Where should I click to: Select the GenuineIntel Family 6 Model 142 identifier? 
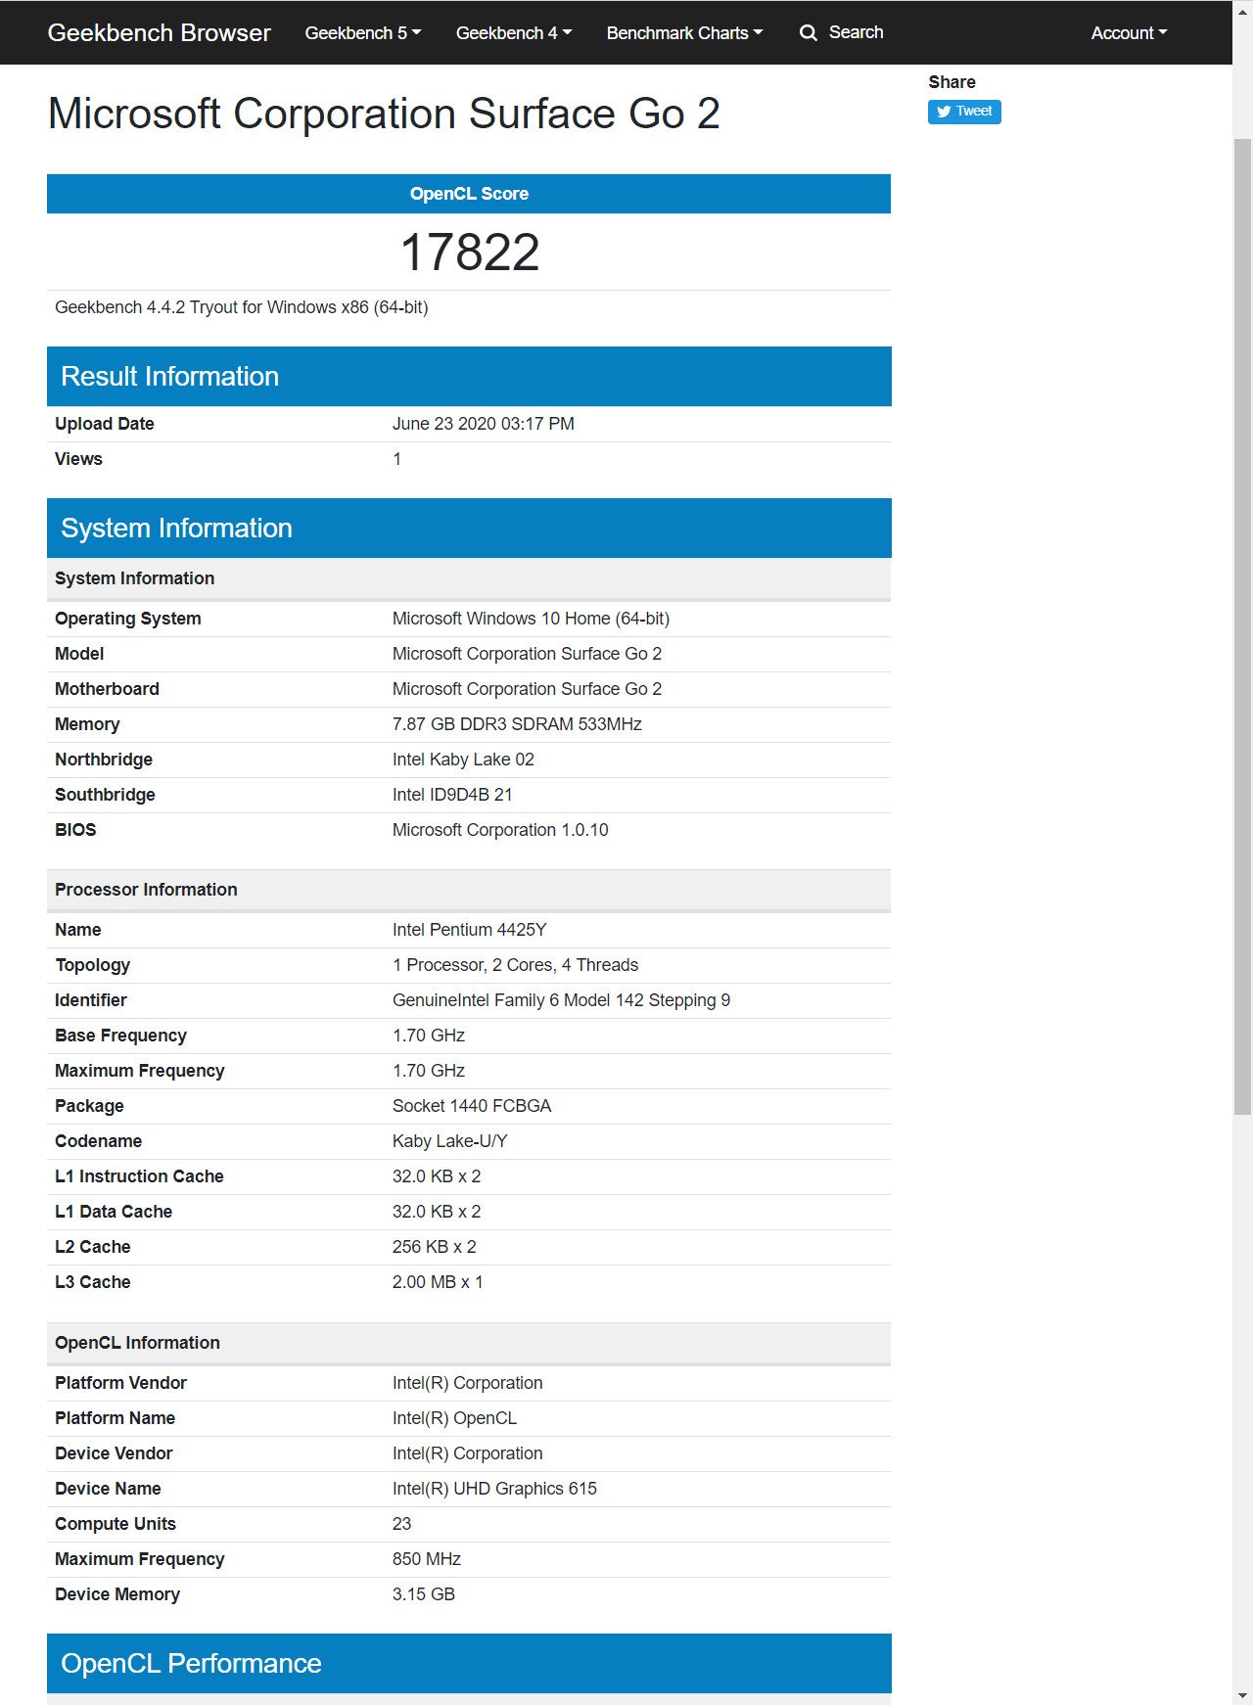click(x=561, y=1000)
